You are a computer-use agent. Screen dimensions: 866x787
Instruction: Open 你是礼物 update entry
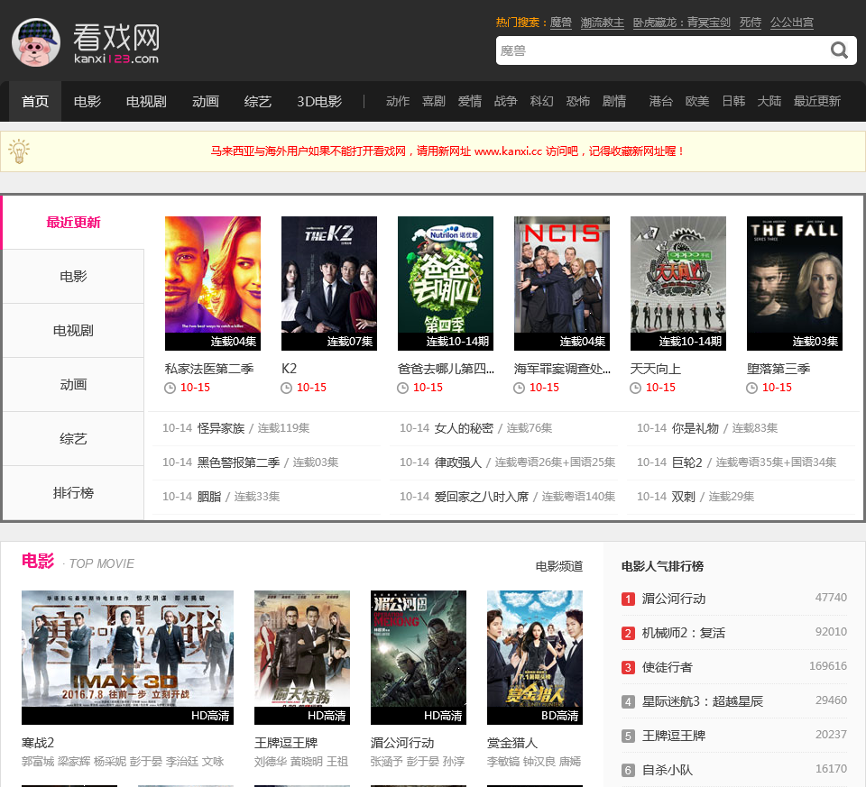coord(696,428)
